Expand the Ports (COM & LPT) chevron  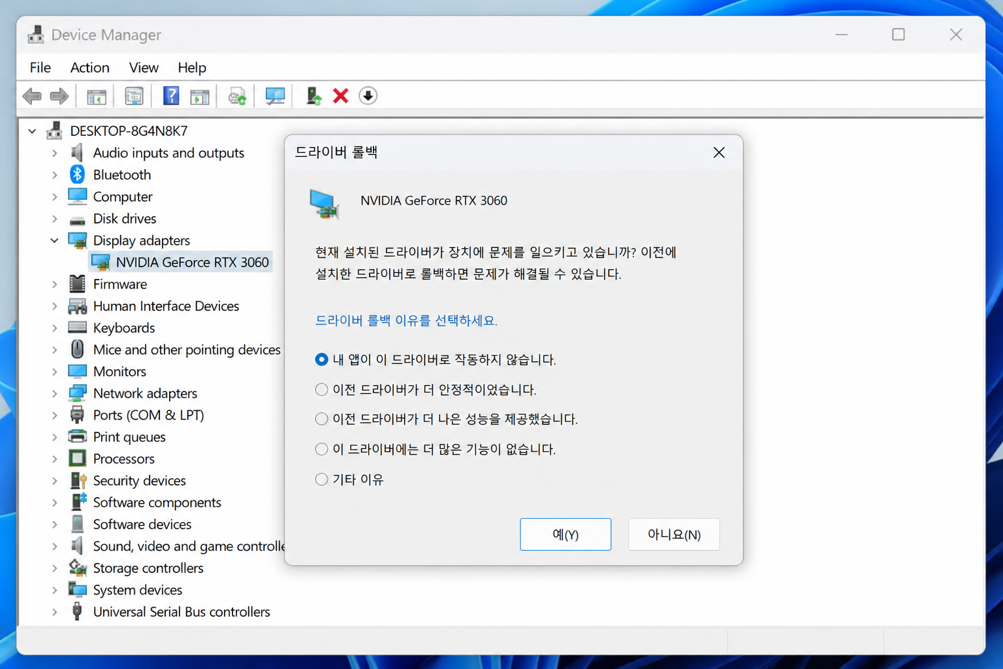(55, 415)
